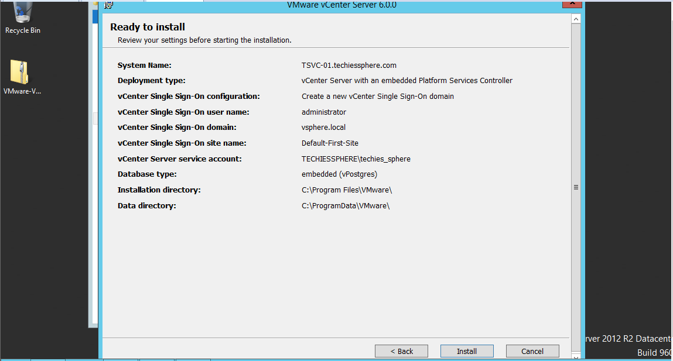Click the installer icon in the title bar

pos(108,5)
